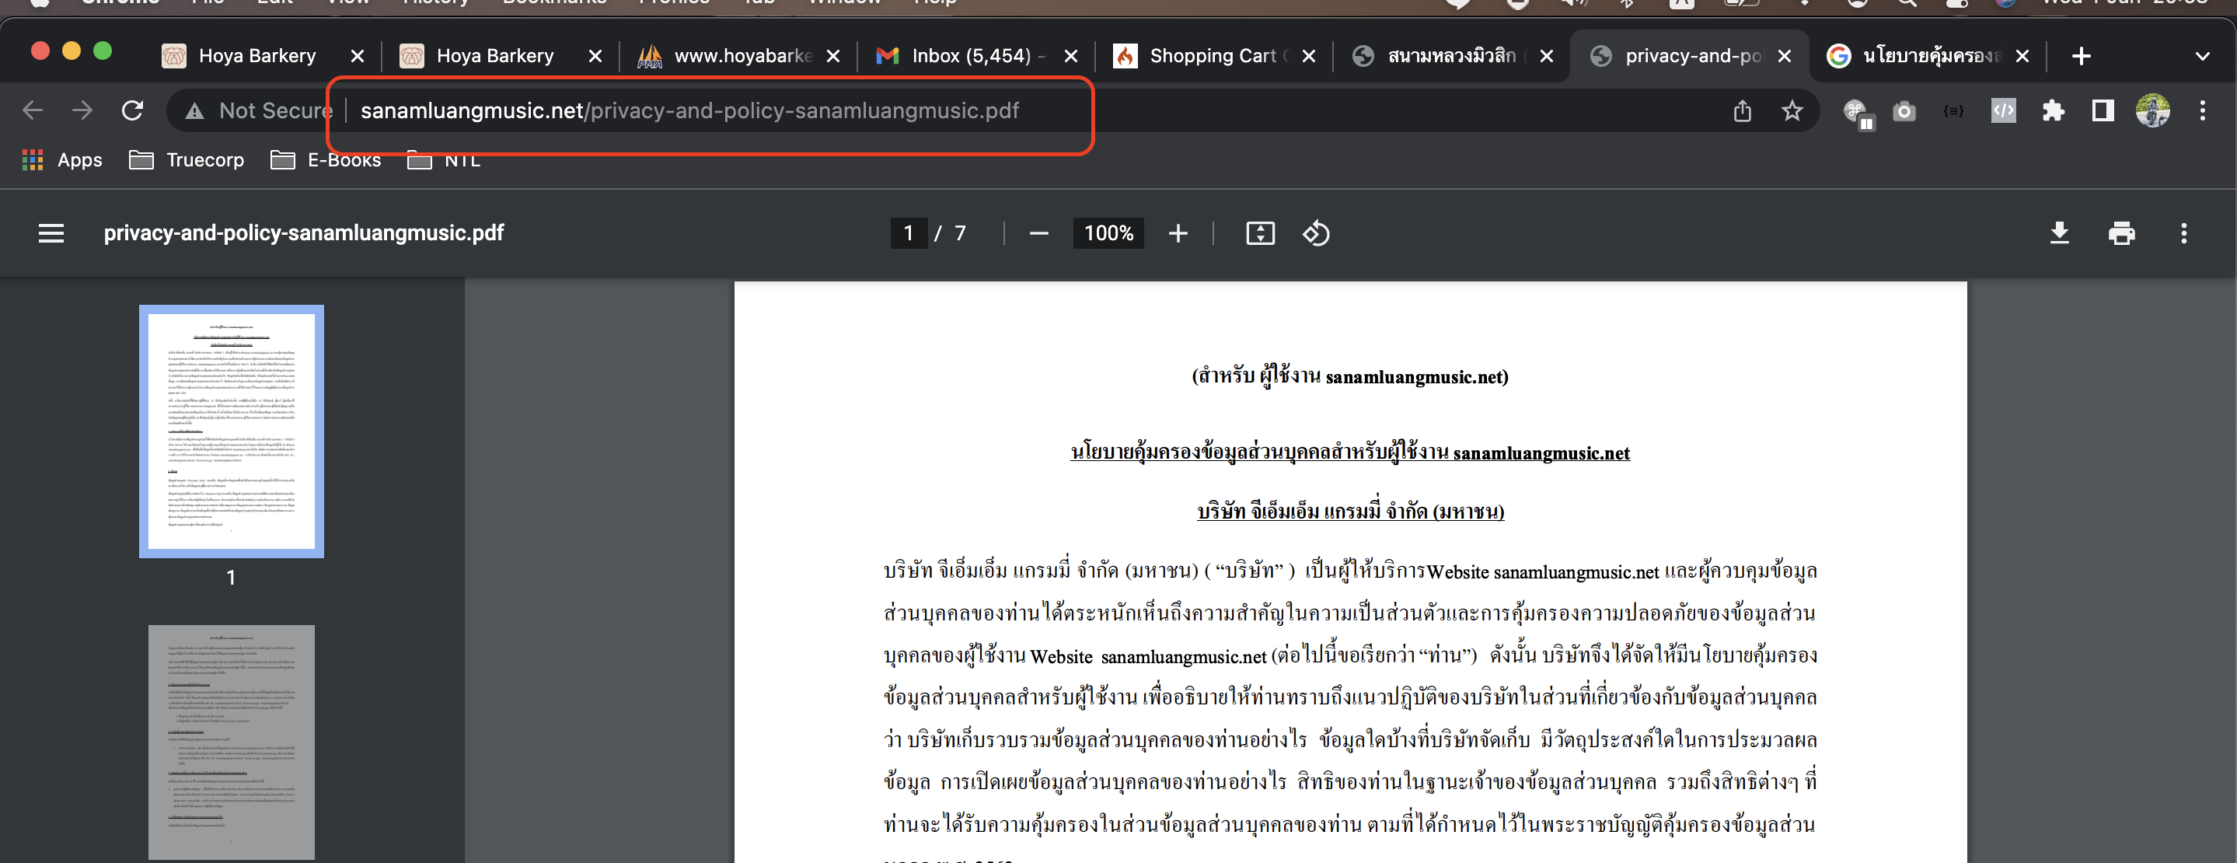This screenshot has width=2237, height=863.
Task: Print the PDF document
Action: pos(2121,232)
